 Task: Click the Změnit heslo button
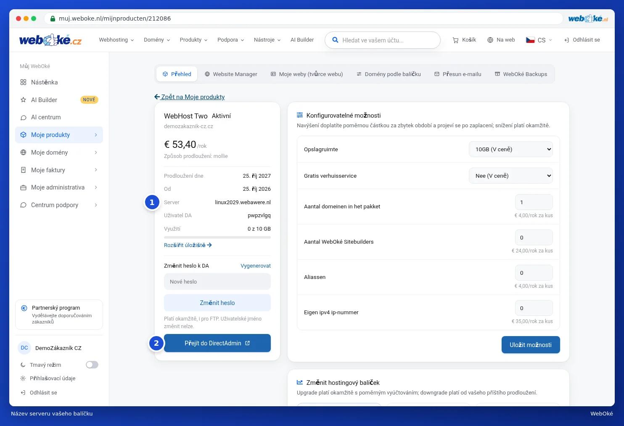217,303
